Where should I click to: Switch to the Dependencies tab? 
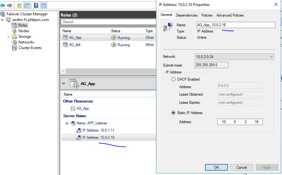coord(187,15)
